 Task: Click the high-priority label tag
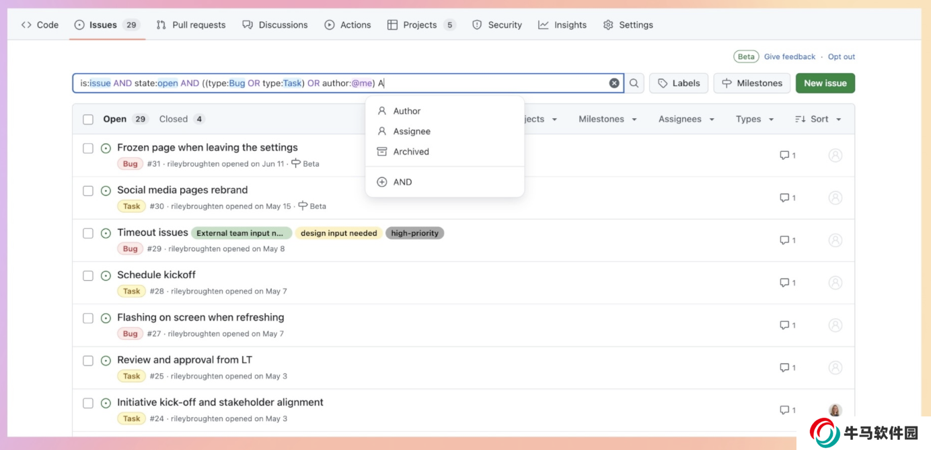(x=414, y=233)
